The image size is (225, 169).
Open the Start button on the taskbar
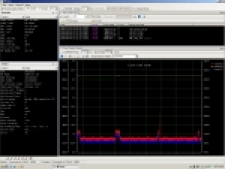coord(5,167)
